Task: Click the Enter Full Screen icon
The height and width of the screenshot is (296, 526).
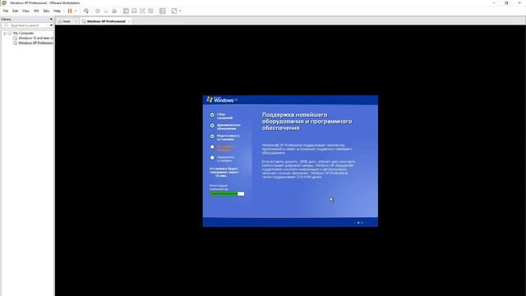Action: click(142, 11)
